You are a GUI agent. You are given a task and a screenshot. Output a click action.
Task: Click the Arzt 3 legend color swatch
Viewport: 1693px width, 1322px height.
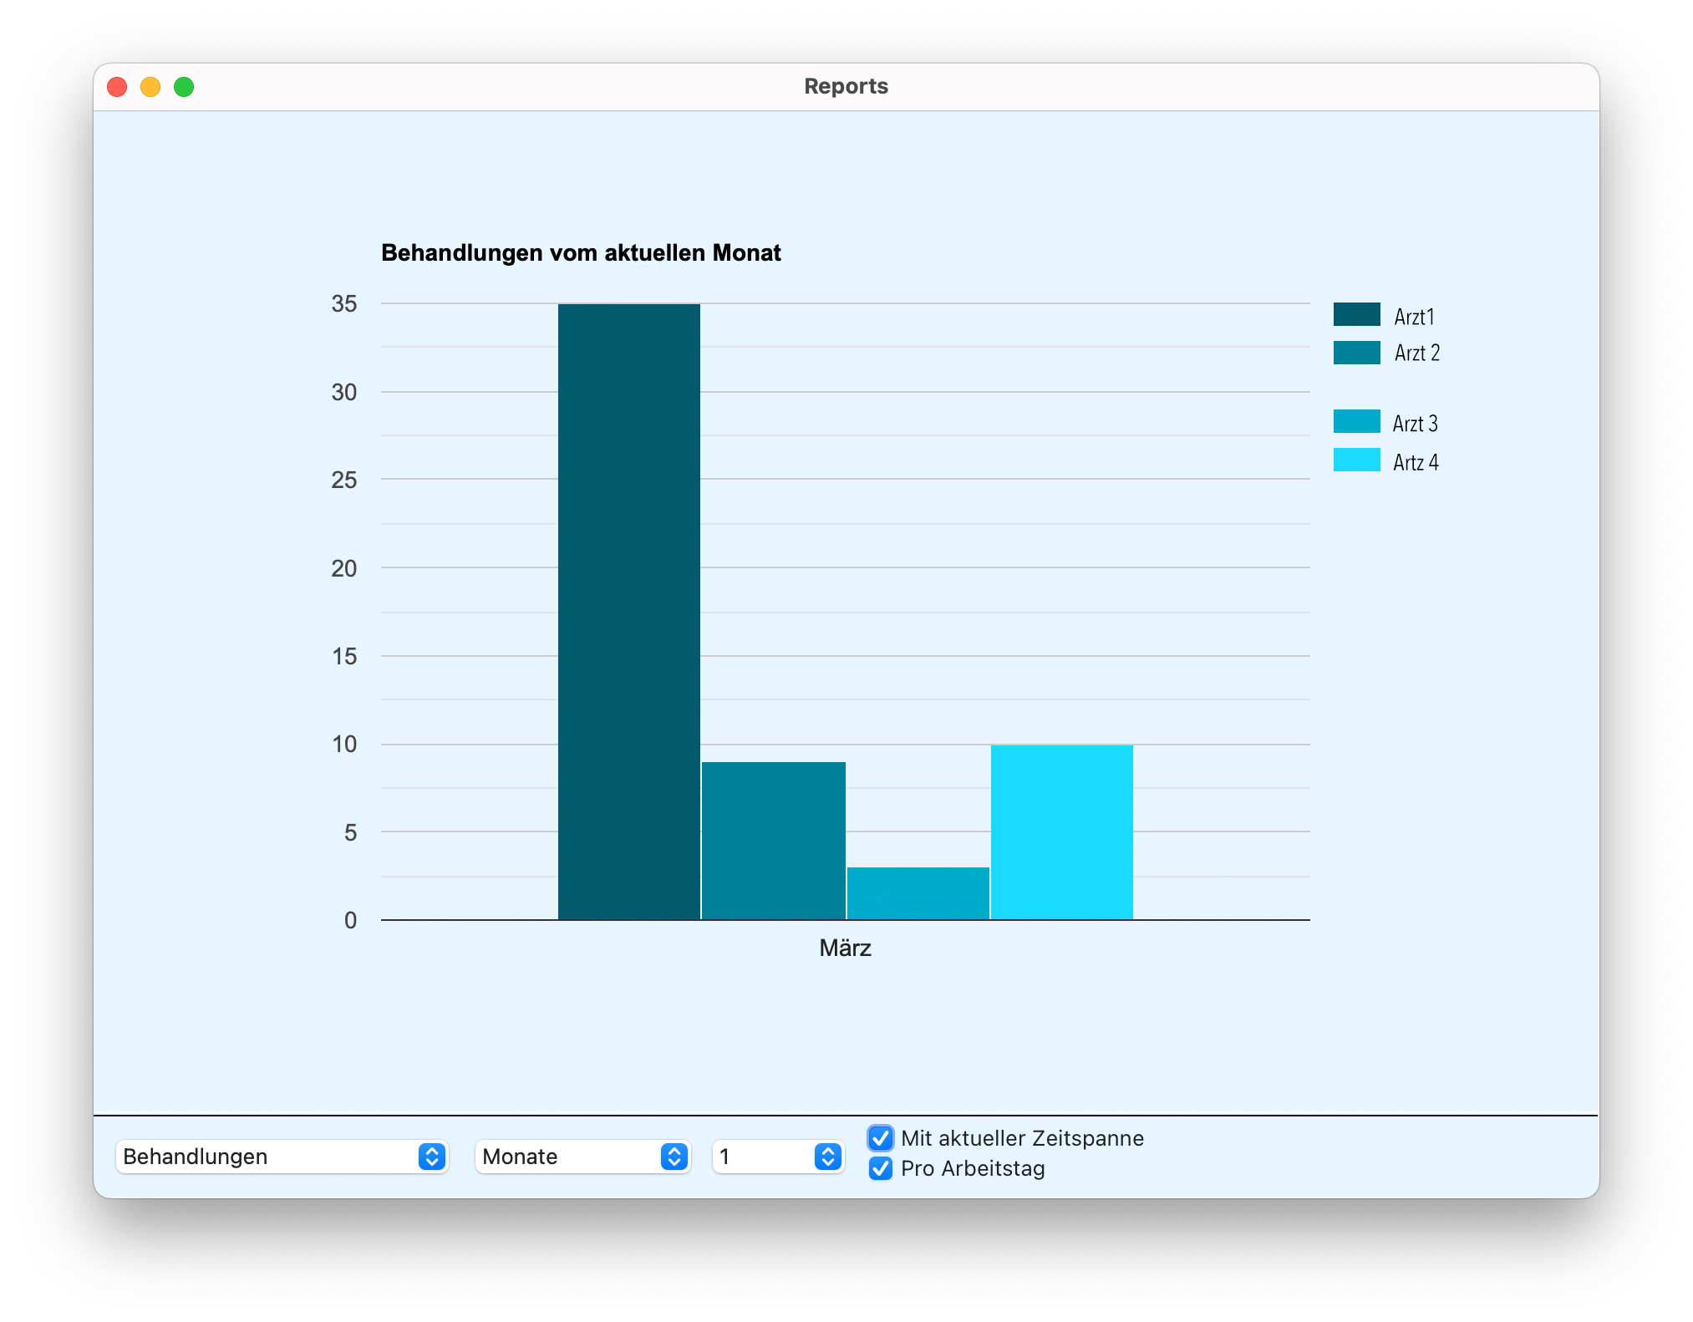click(1356, 421)
